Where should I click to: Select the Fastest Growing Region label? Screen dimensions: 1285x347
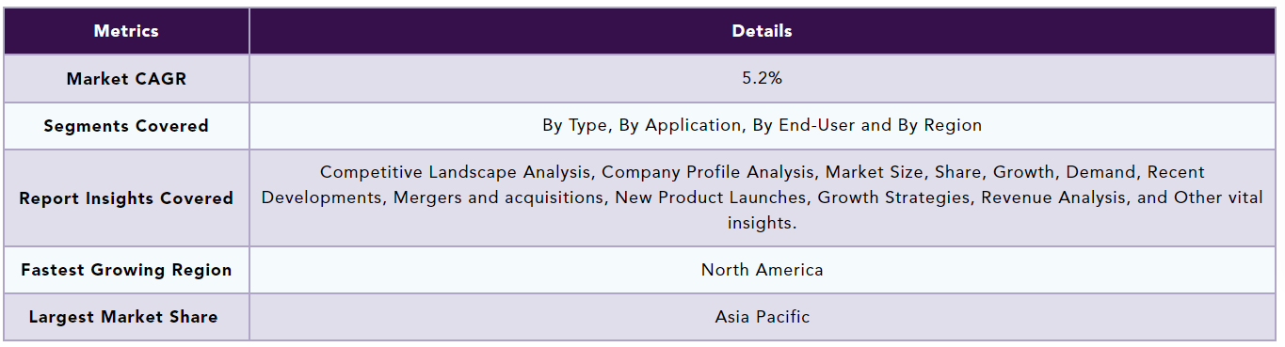126,270
